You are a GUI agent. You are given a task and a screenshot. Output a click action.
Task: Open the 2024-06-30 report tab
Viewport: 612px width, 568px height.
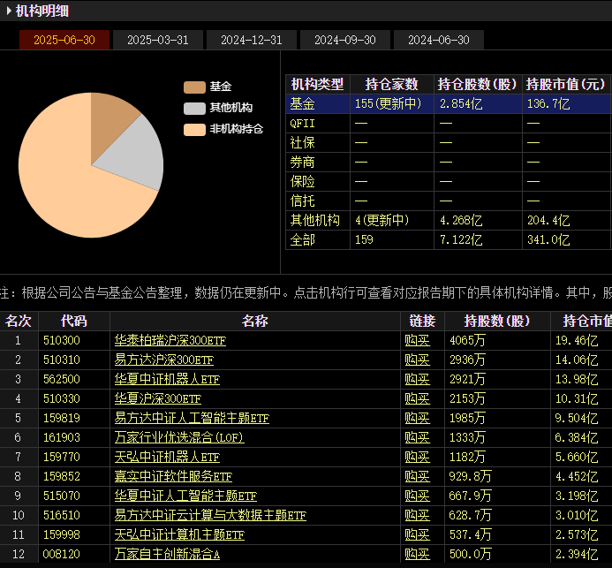(x=438, y=40)
